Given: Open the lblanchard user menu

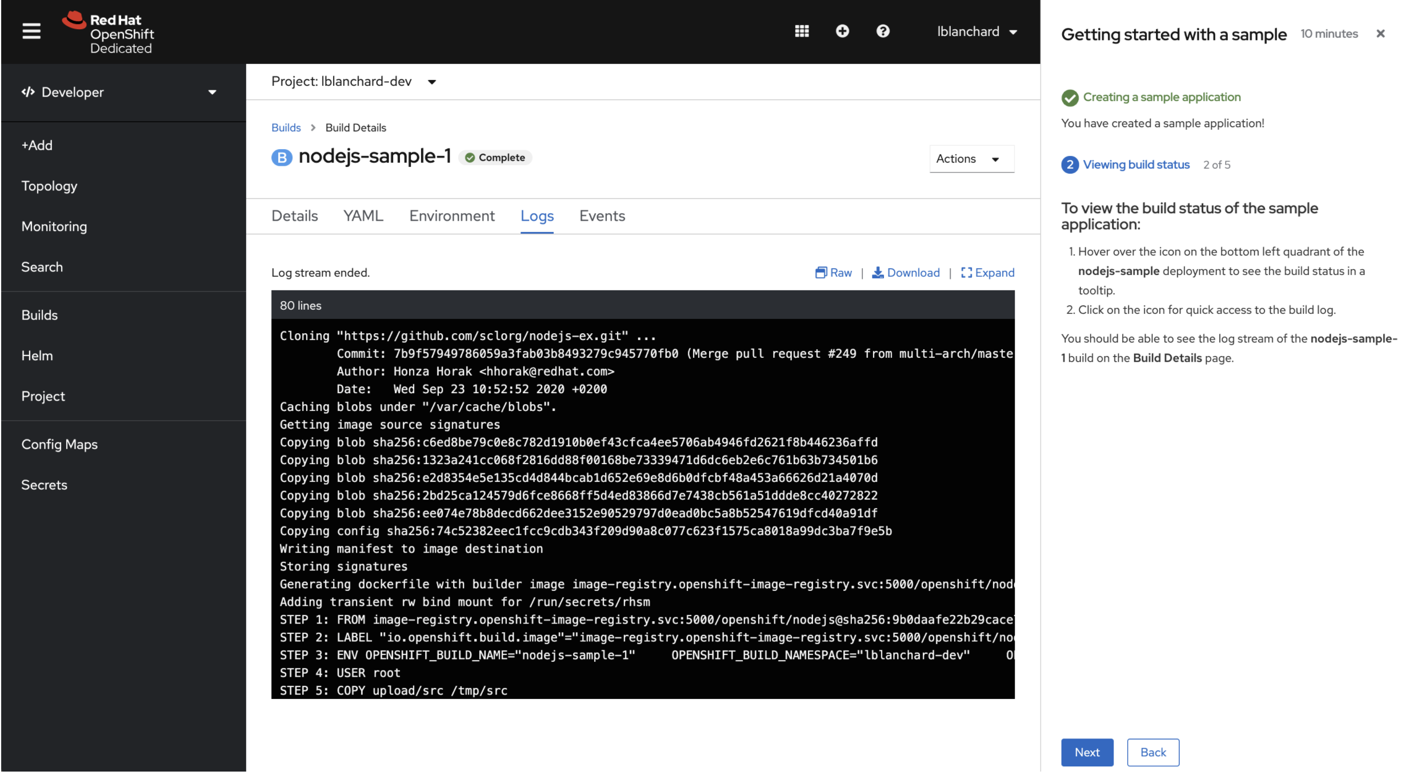Looking at the screenshot, I should click(976, 31).
